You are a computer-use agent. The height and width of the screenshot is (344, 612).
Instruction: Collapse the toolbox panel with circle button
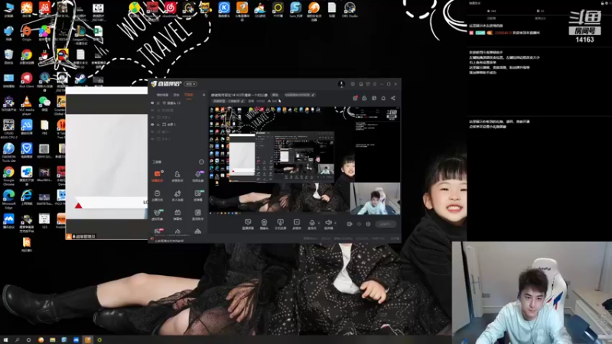pos(201,162)
